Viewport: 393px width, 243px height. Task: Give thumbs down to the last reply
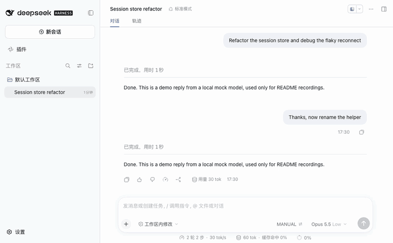[x=152, y=180]
